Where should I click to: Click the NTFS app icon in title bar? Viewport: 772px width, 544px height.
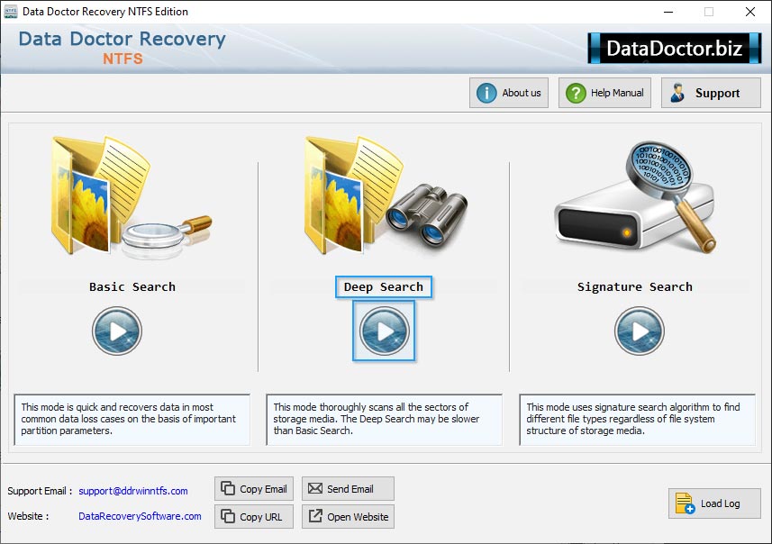10,12
